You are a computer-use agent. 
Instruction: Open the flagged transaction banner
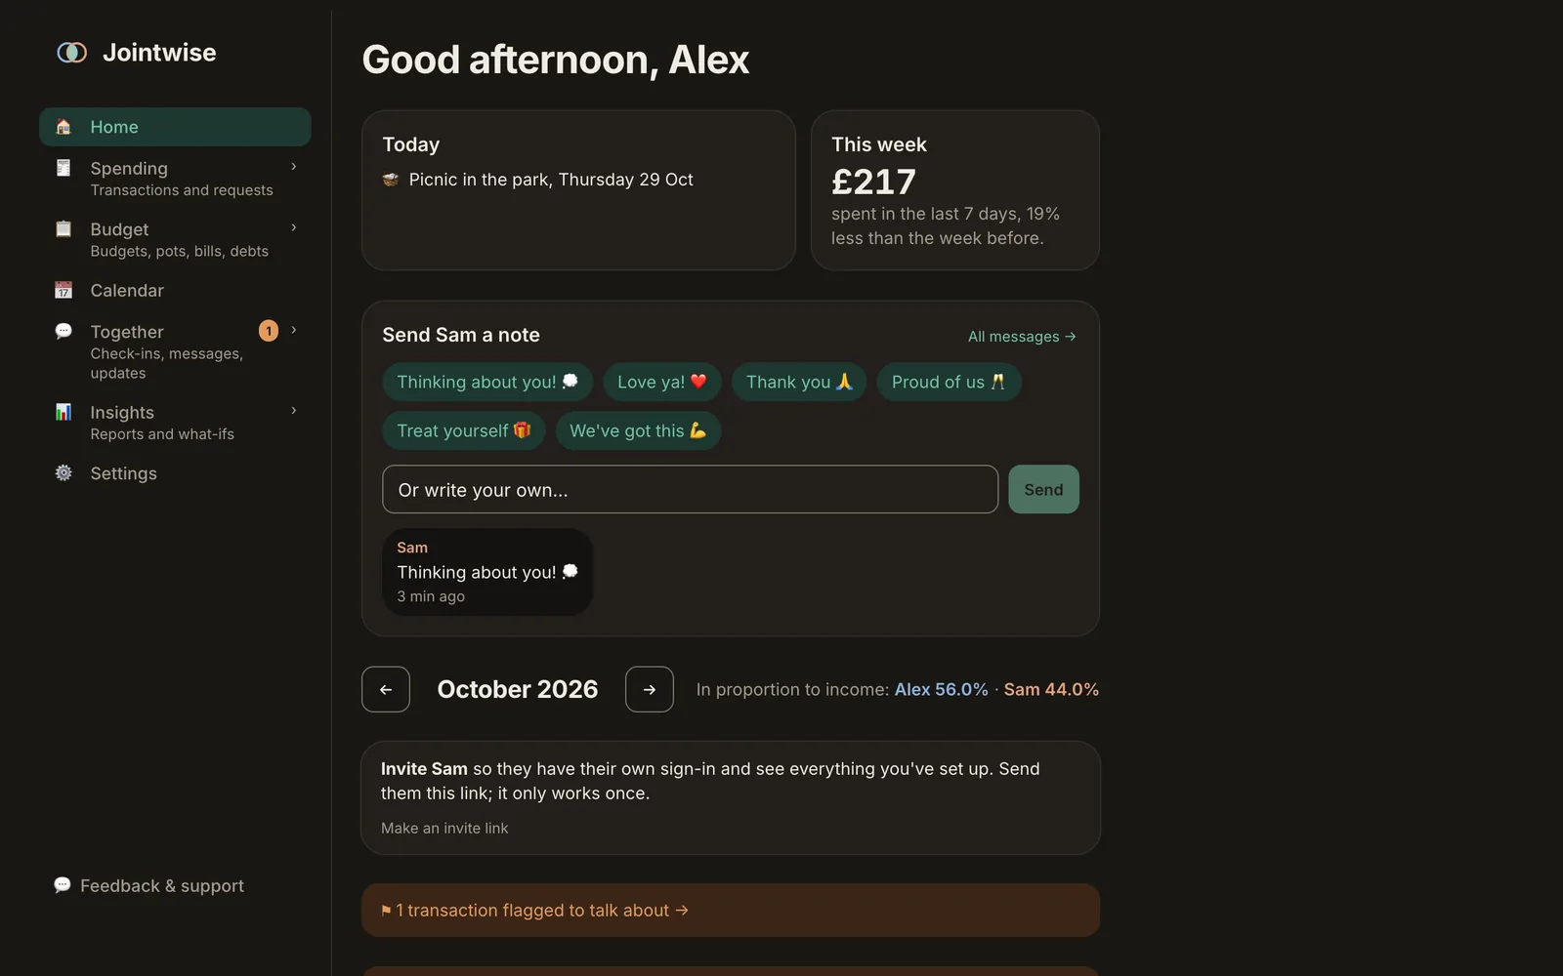(731, 911)
